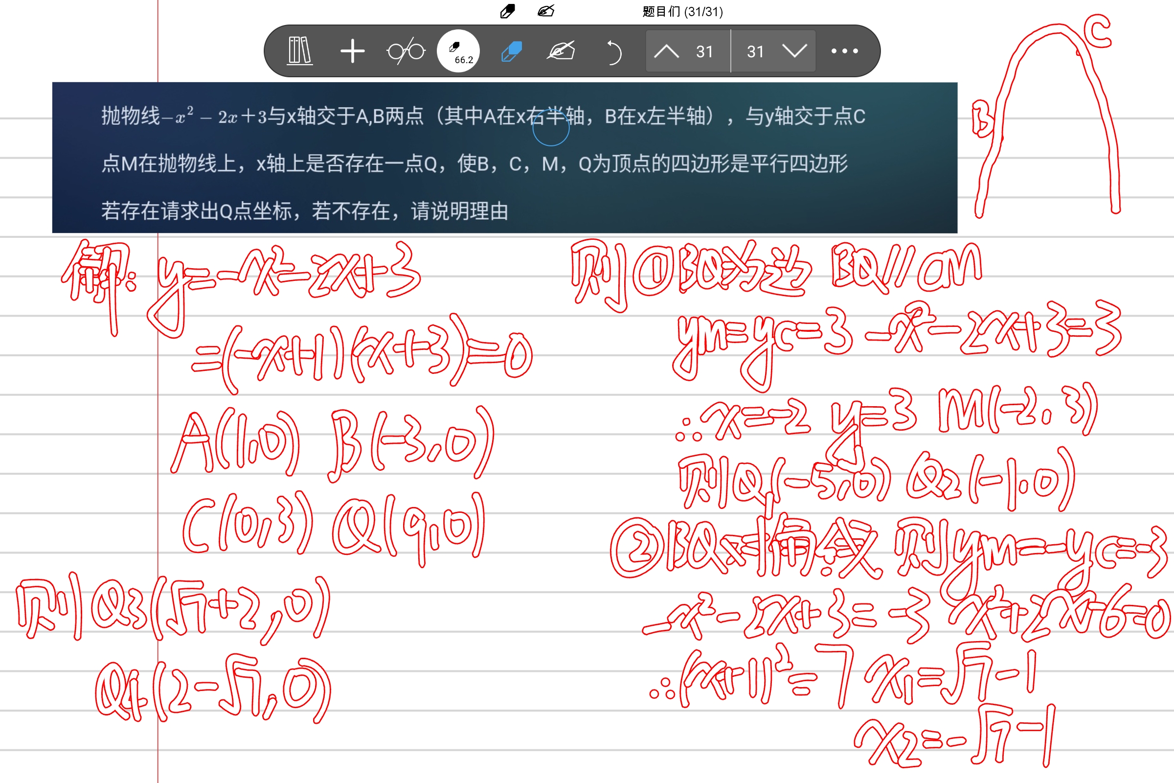Click the left page number 31 field
Viewport: 1174px width, 783px height.
point(704,51)
